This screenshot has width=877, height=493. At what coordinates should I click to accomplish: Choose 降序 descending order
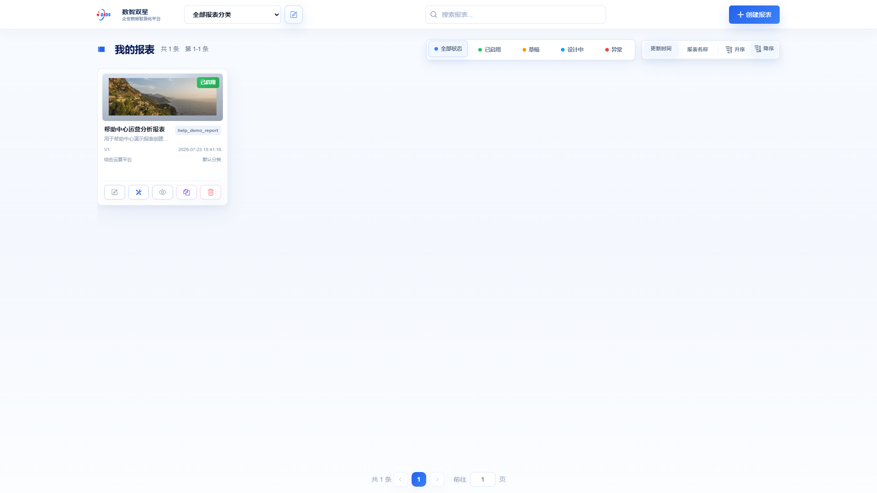pyautogui.click(x=764, y=49)
